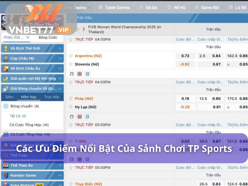Favorite Argentina (Nữ) with its star
This screenshot has width=248, height=186.
coord(71,56)
